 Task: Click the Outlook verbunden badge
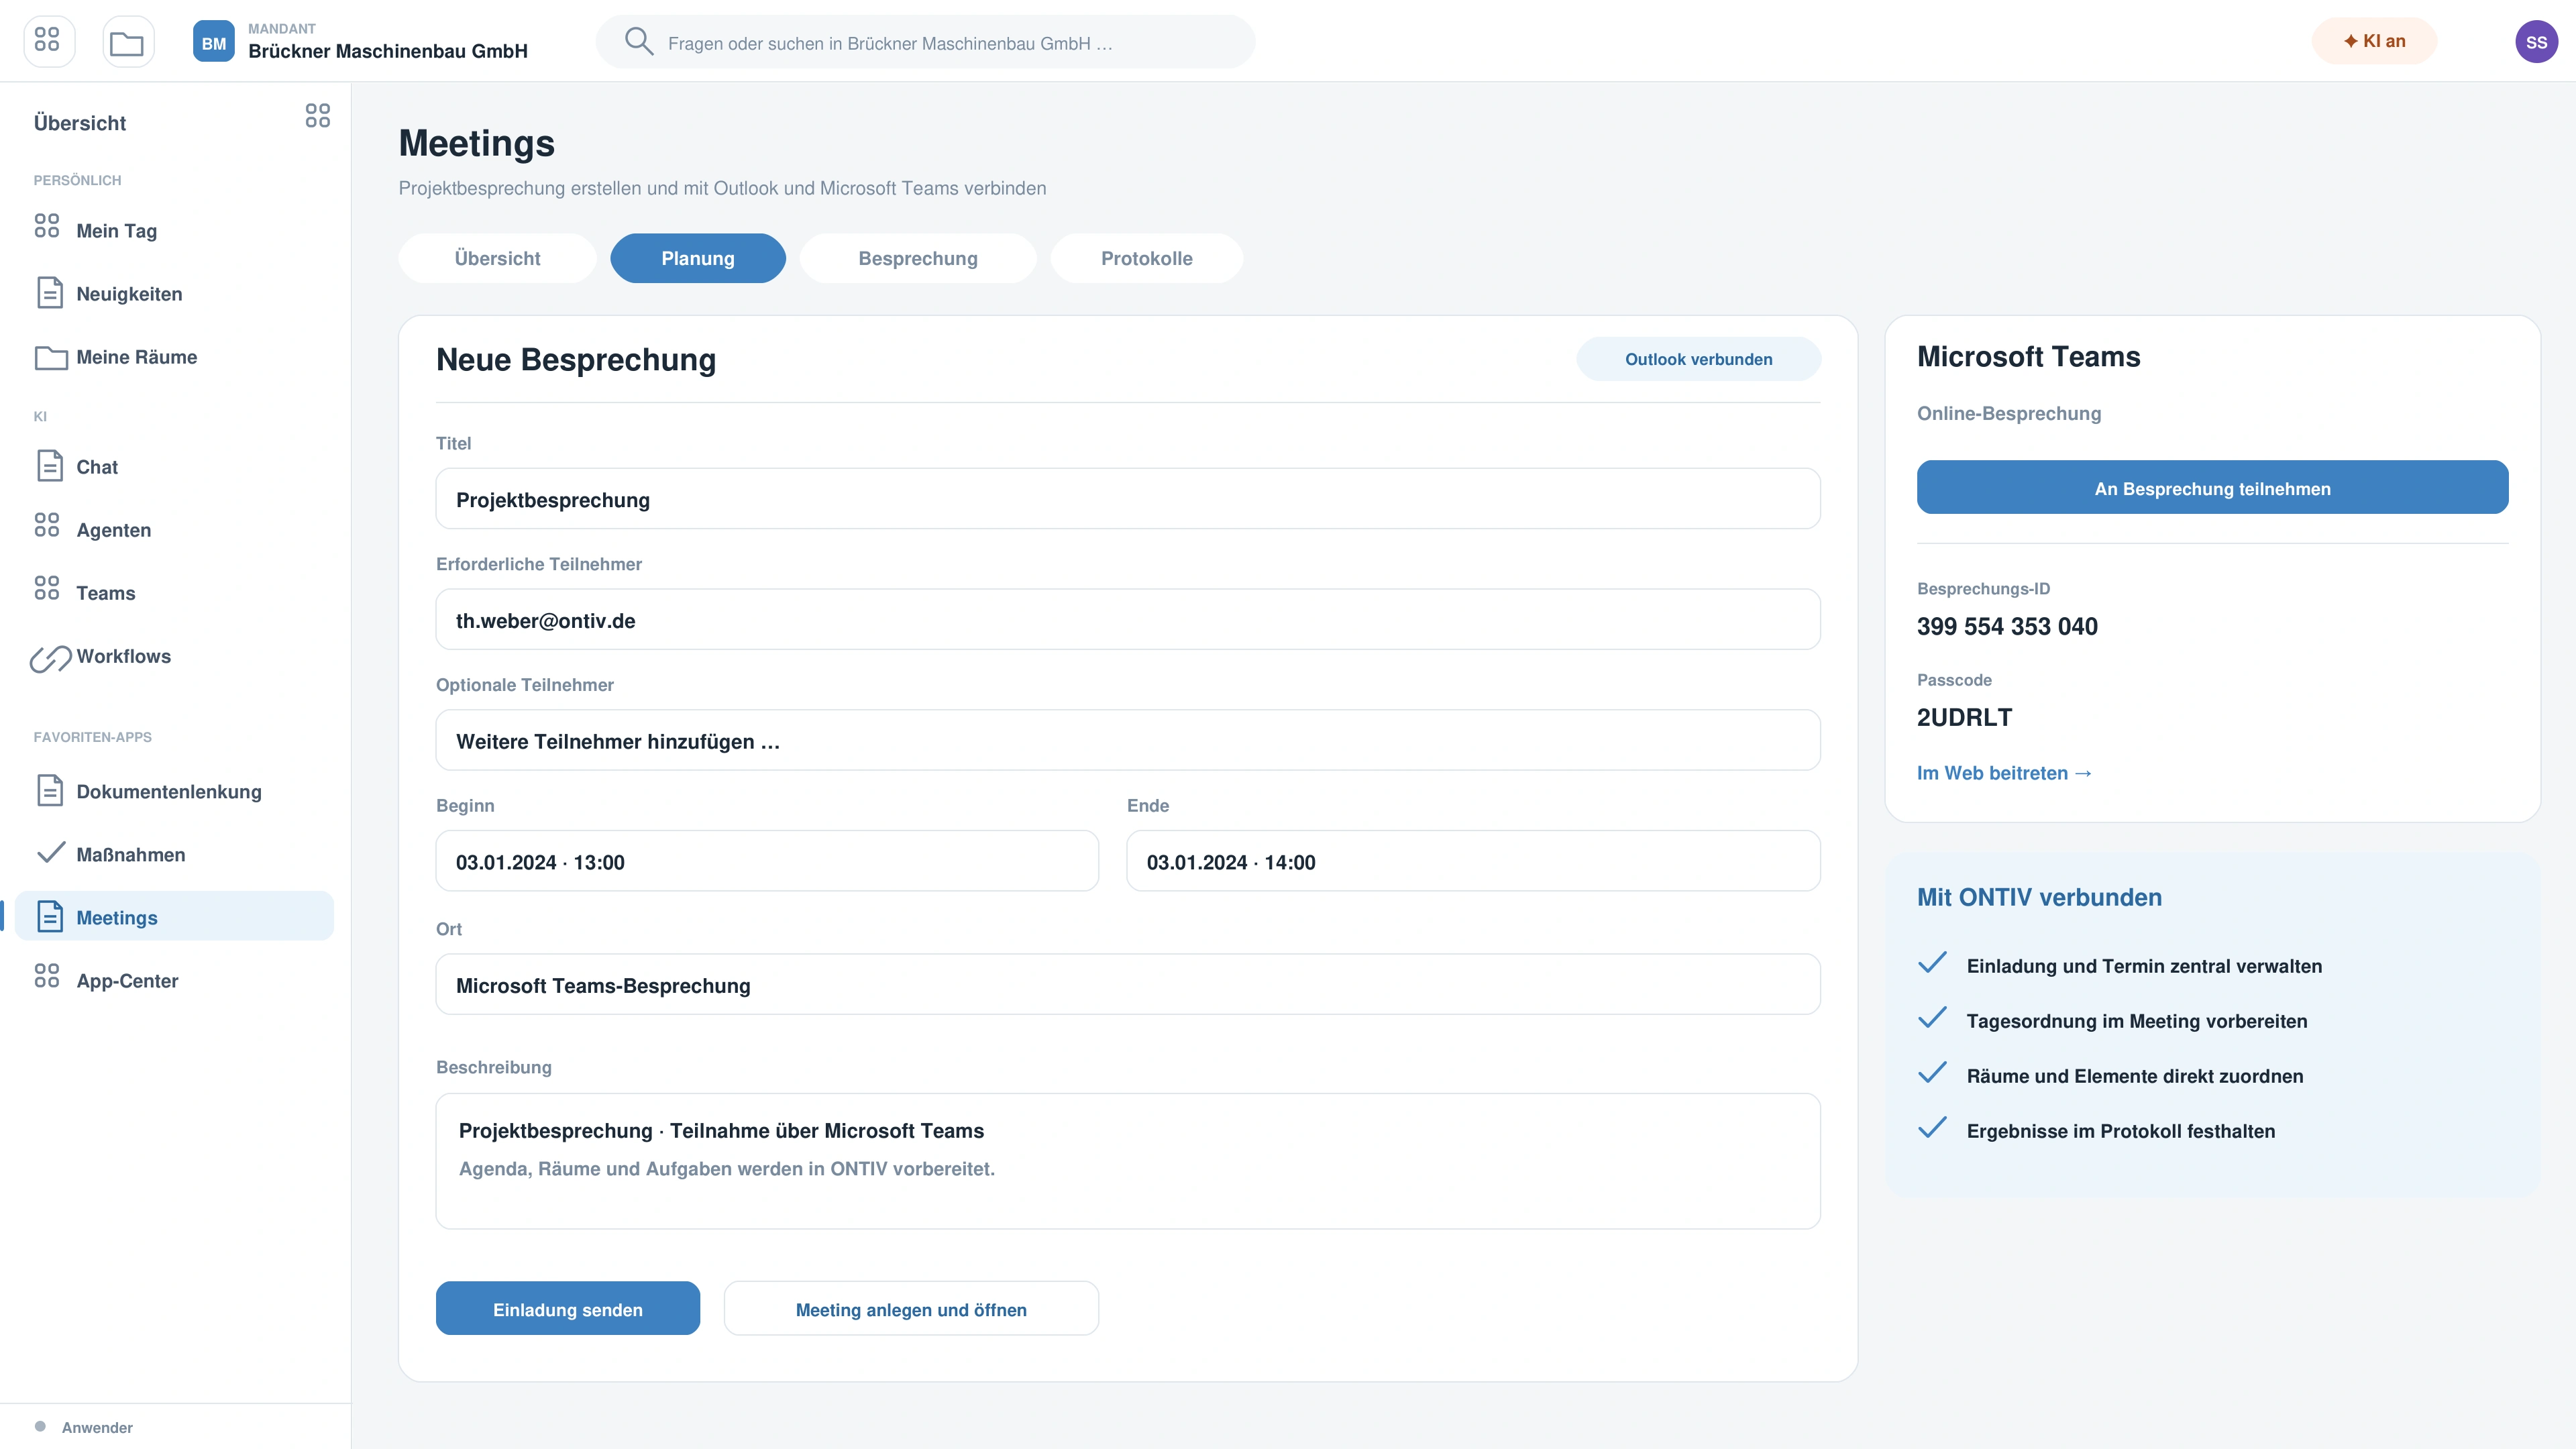pyautogui.click(x=1698, y=359)
